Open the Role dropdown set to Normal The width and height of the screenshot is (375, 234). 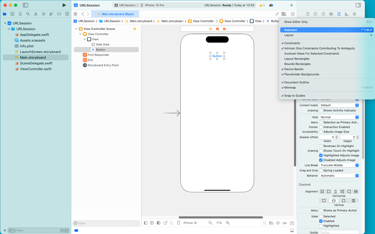point(339,117)
